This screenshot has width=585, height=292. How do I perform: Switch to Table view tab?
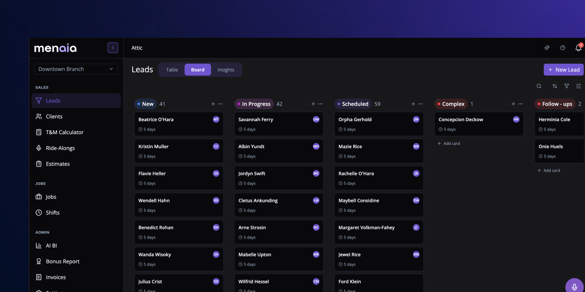(x=172, y=70)
